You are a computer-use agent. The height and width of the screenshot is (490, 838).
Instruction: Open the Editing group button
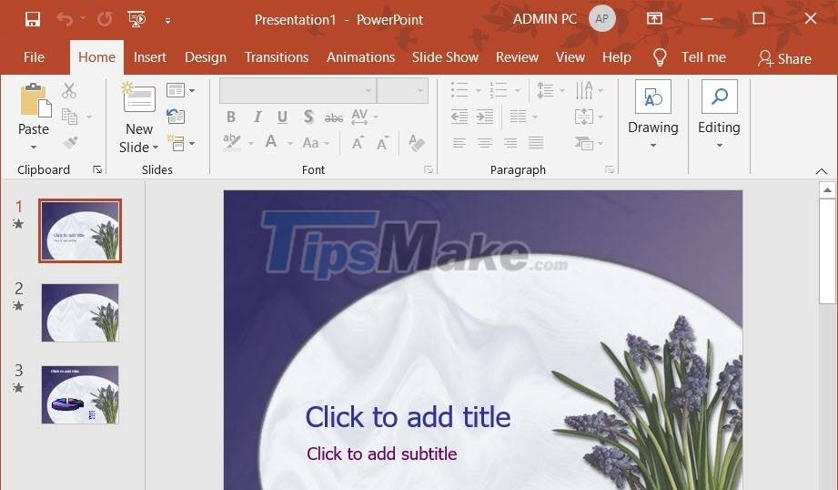click(720, 115)
